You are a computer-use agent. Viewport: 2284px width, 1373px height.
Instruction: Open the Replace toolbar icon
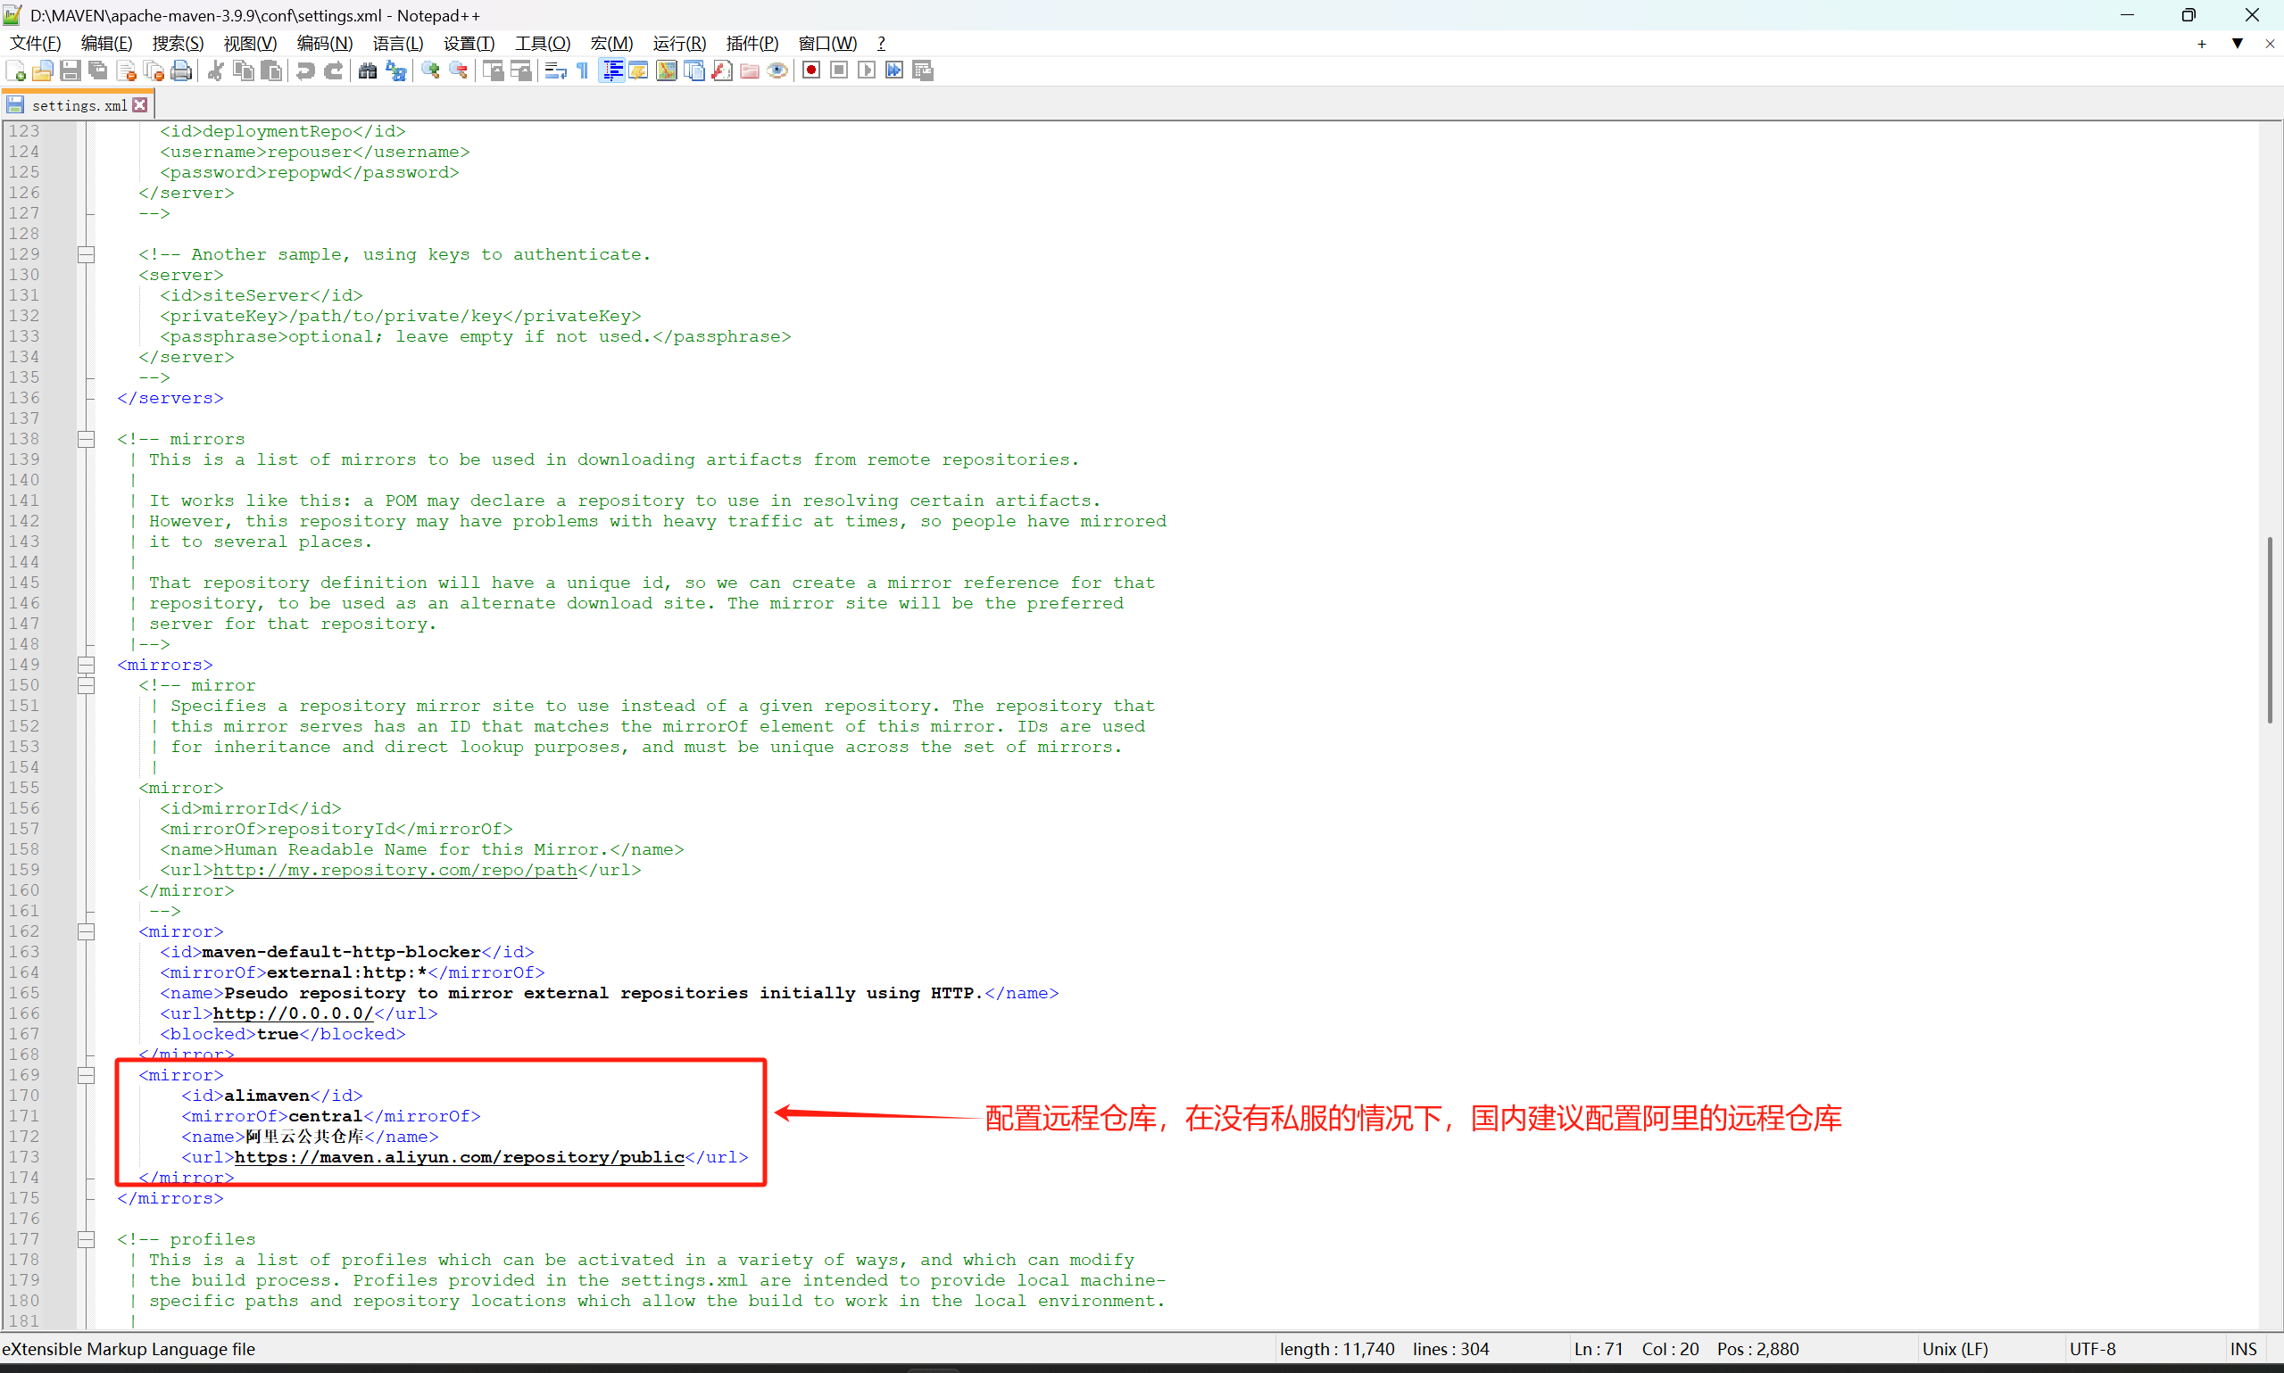396,71
